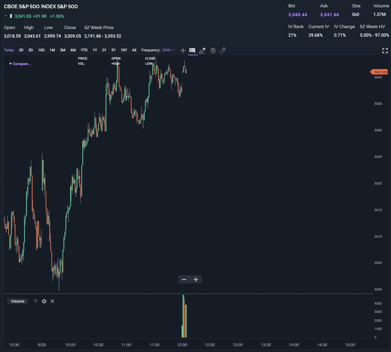
Task: Expand the chevron beside the symbol price
Action: tap(6, 16)
